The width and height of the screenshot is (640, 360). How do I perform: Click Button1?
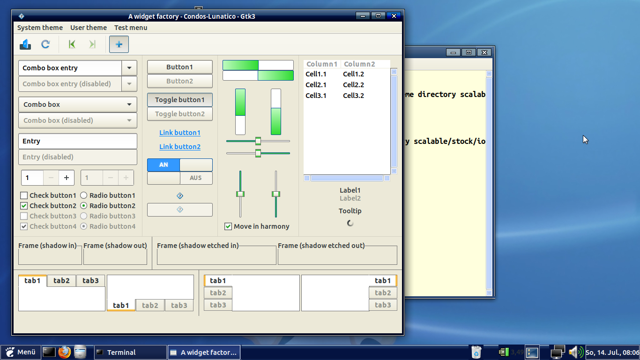(180, 67)
